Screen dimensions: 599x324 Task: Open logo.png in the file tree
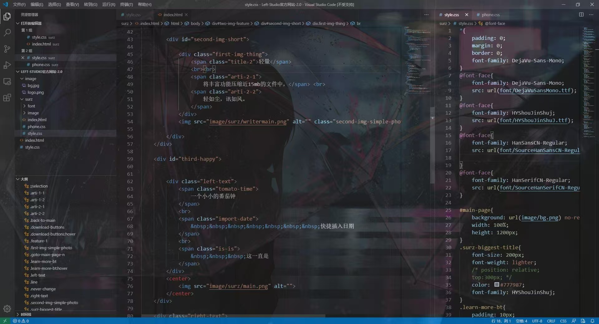(66, 92)
